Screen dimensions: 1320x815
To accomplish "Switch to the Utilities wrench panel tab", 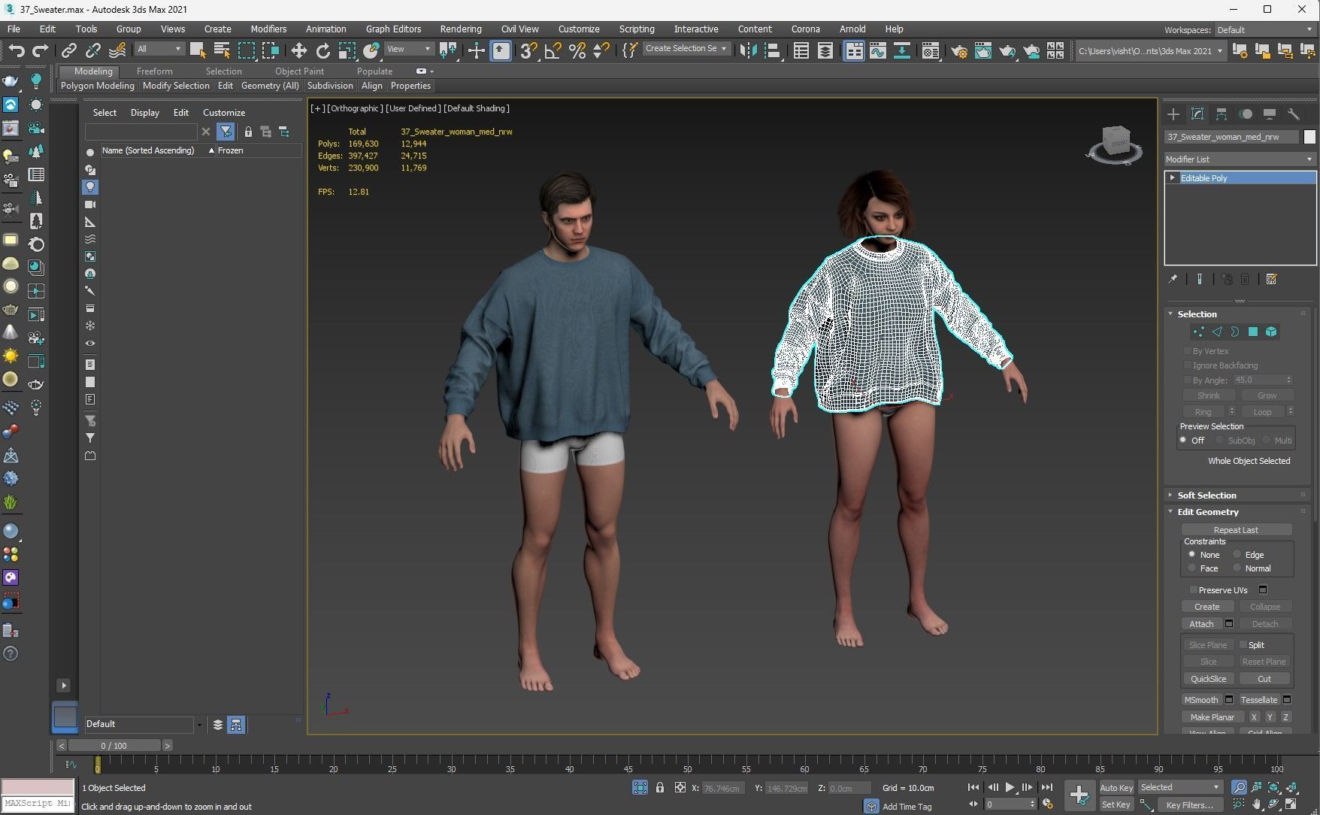I will click(x=1294, y=114).
